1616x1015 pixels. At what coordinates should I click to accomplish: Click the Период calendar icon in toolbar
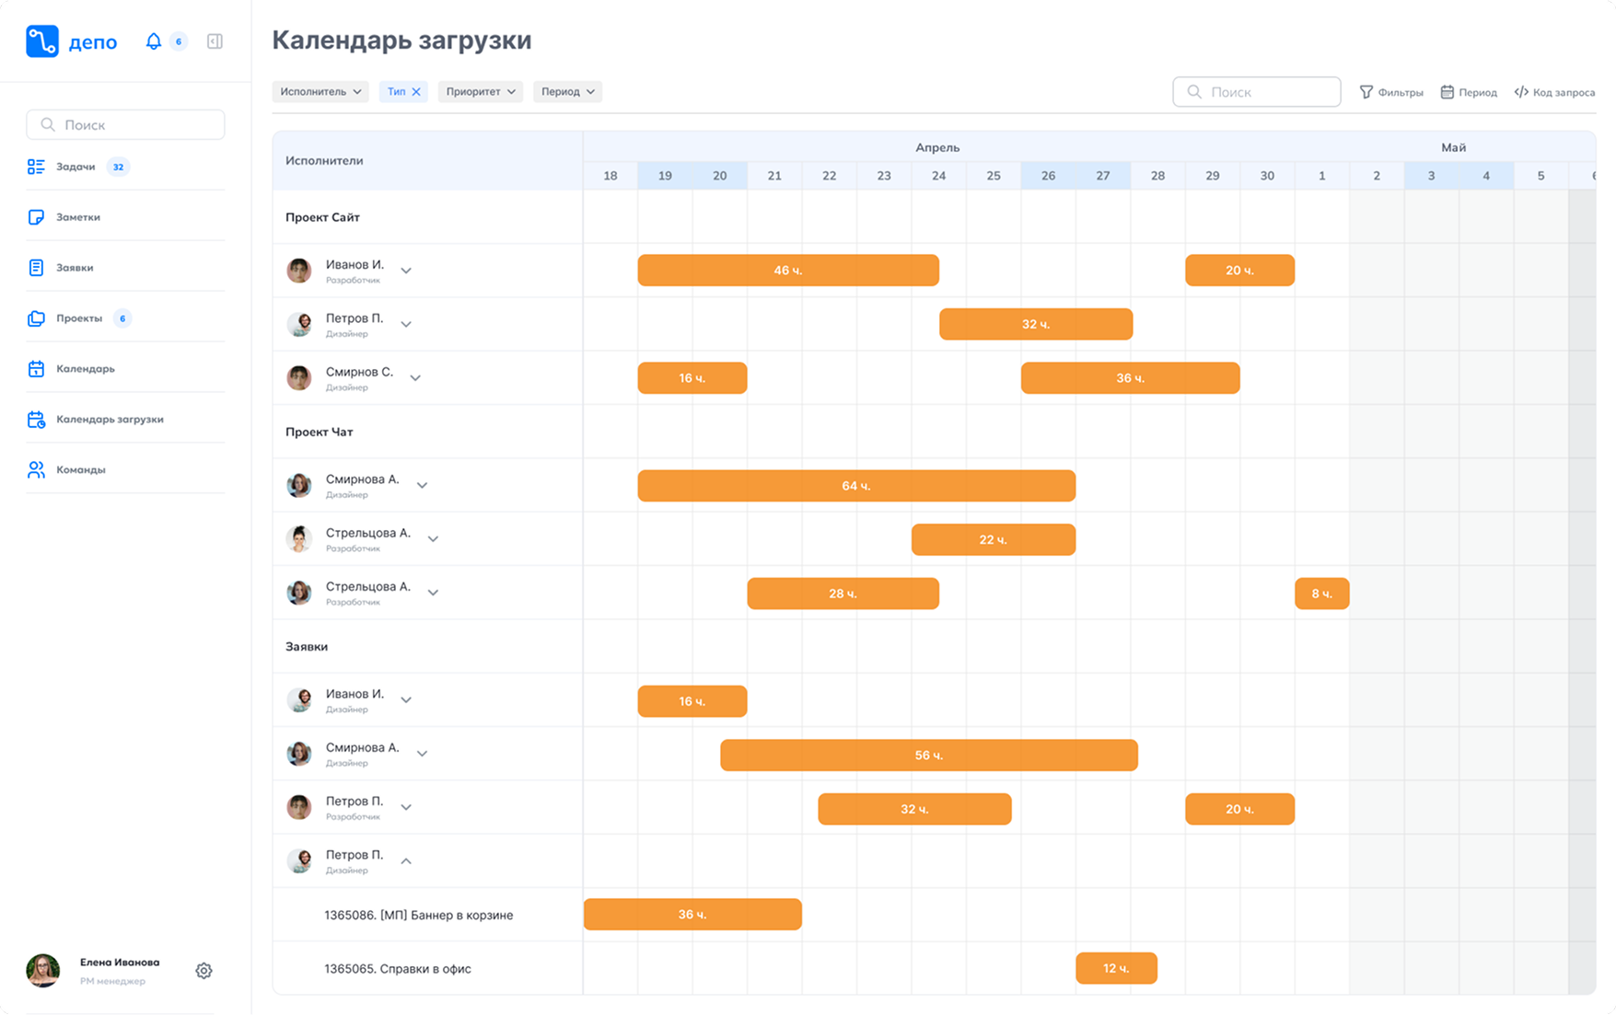[x=1447, y=92]
